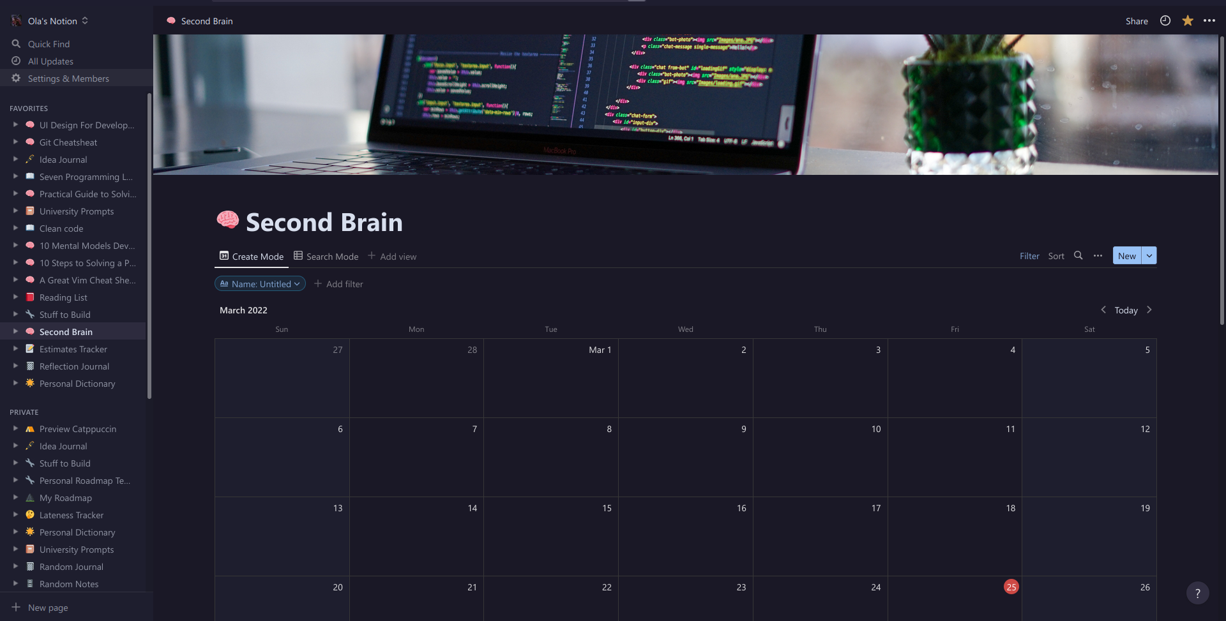Expand the Clean code toggle arrow

15,228
